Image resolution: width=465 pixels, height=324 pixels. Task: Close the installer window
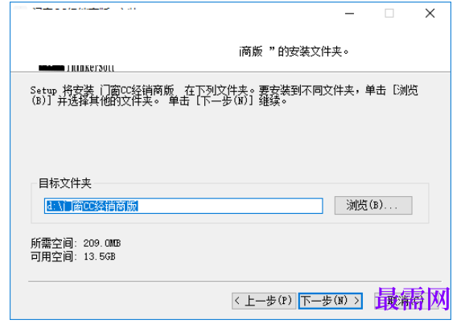[430, 14]
